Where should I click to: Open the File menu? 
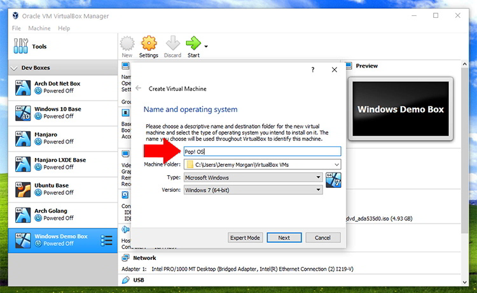[x=17, y=28]
